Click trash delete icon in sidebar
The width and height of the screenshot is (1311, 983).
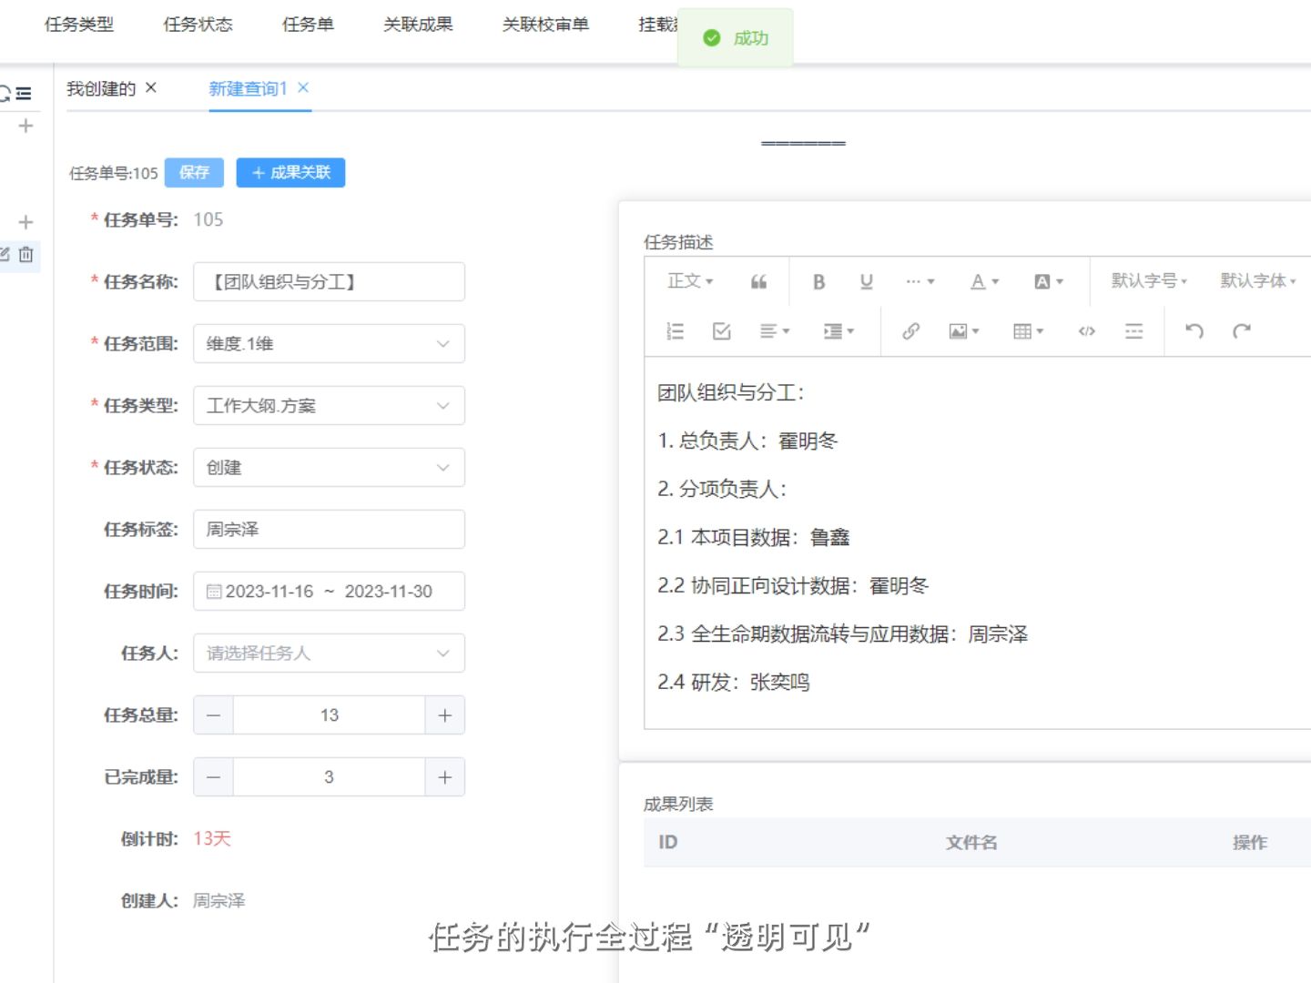click(26, 255)
